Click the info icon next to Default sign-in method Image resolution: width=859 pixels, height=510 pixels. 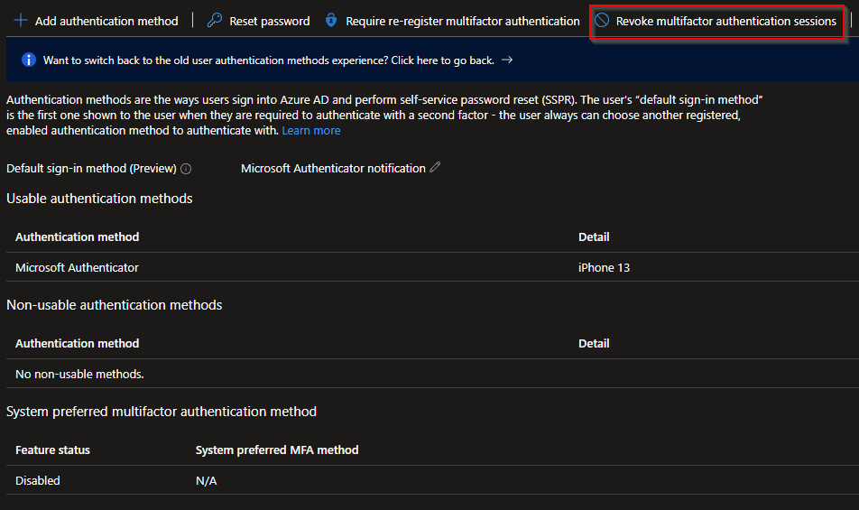coord(186,169)
